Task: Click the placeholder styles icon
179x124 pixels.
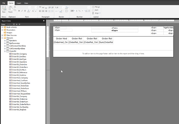Action: (72, 11)
